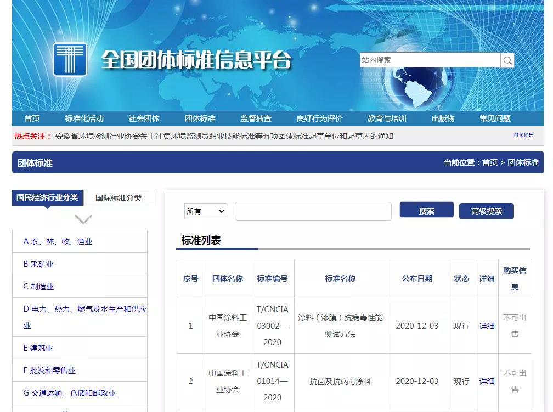Go to 首页 in navigation bar
The width and height of the screenshot is (553, 412).
tap(32, 118)
